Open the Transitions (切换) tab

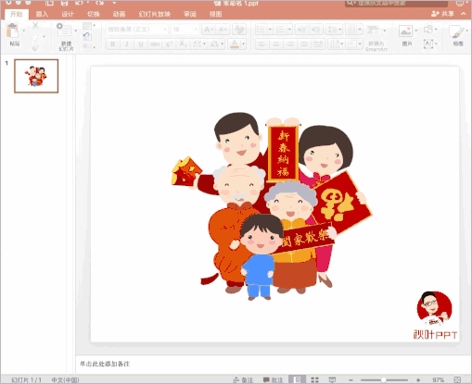93,14
